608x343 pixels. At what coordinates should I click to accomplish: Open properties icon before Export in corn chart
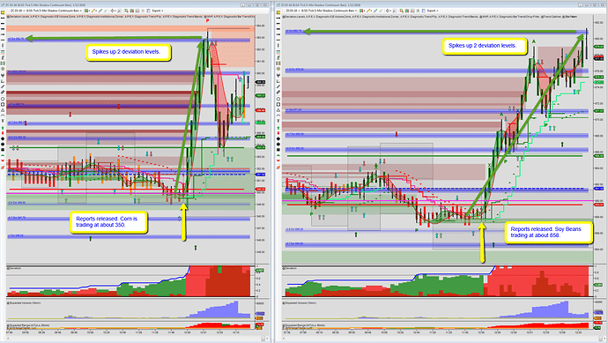tap(148, 11)
